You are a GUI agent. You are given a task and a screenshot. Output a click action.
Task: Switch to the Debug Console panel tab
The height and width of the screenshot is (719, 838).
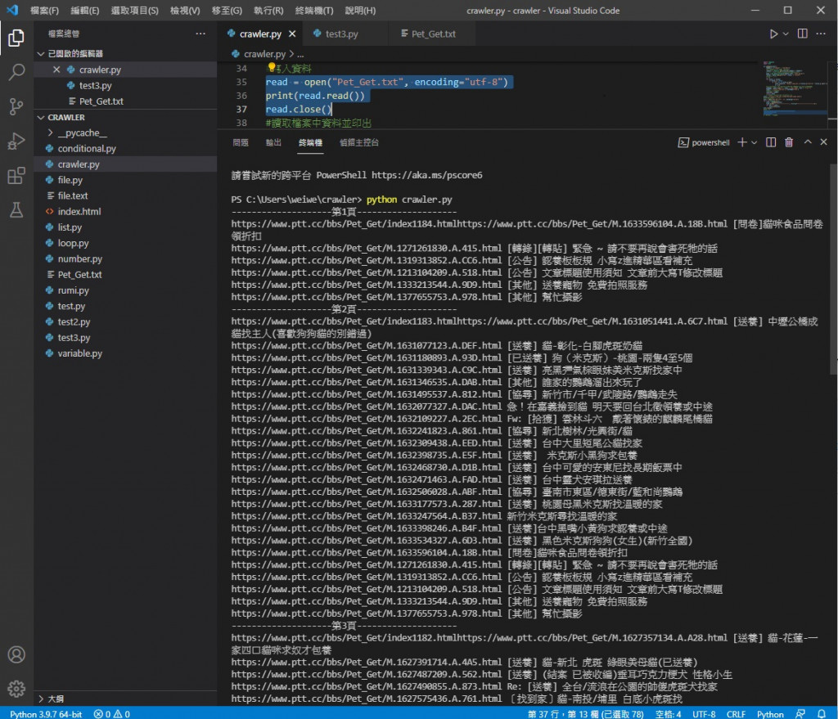tap(359, 142)
